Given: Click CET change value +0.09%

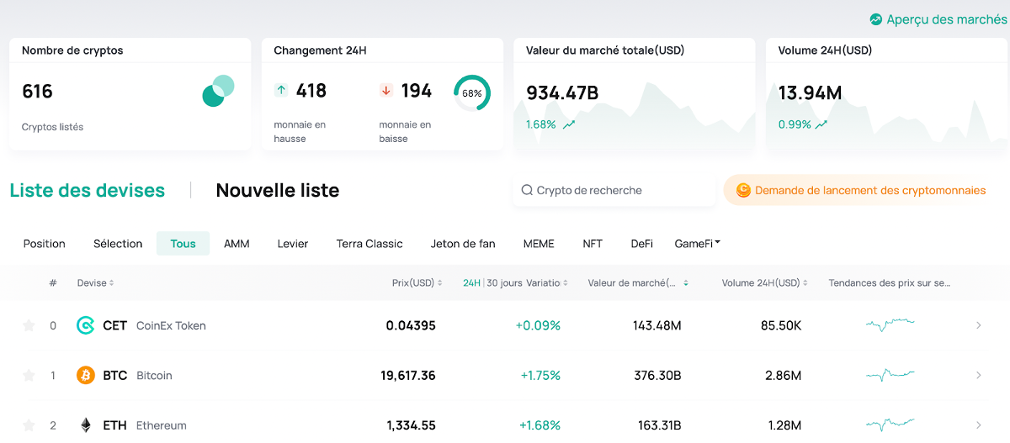Looking at the screenshot, I should [539, 325].
